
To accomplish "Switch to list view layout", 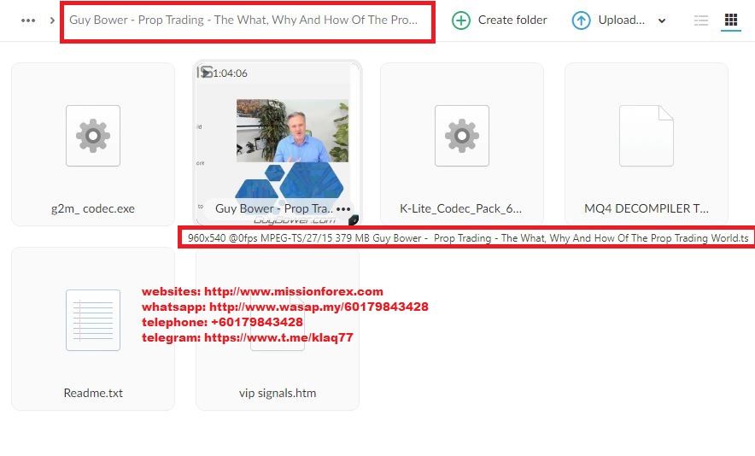I will [x=701, y=20].
